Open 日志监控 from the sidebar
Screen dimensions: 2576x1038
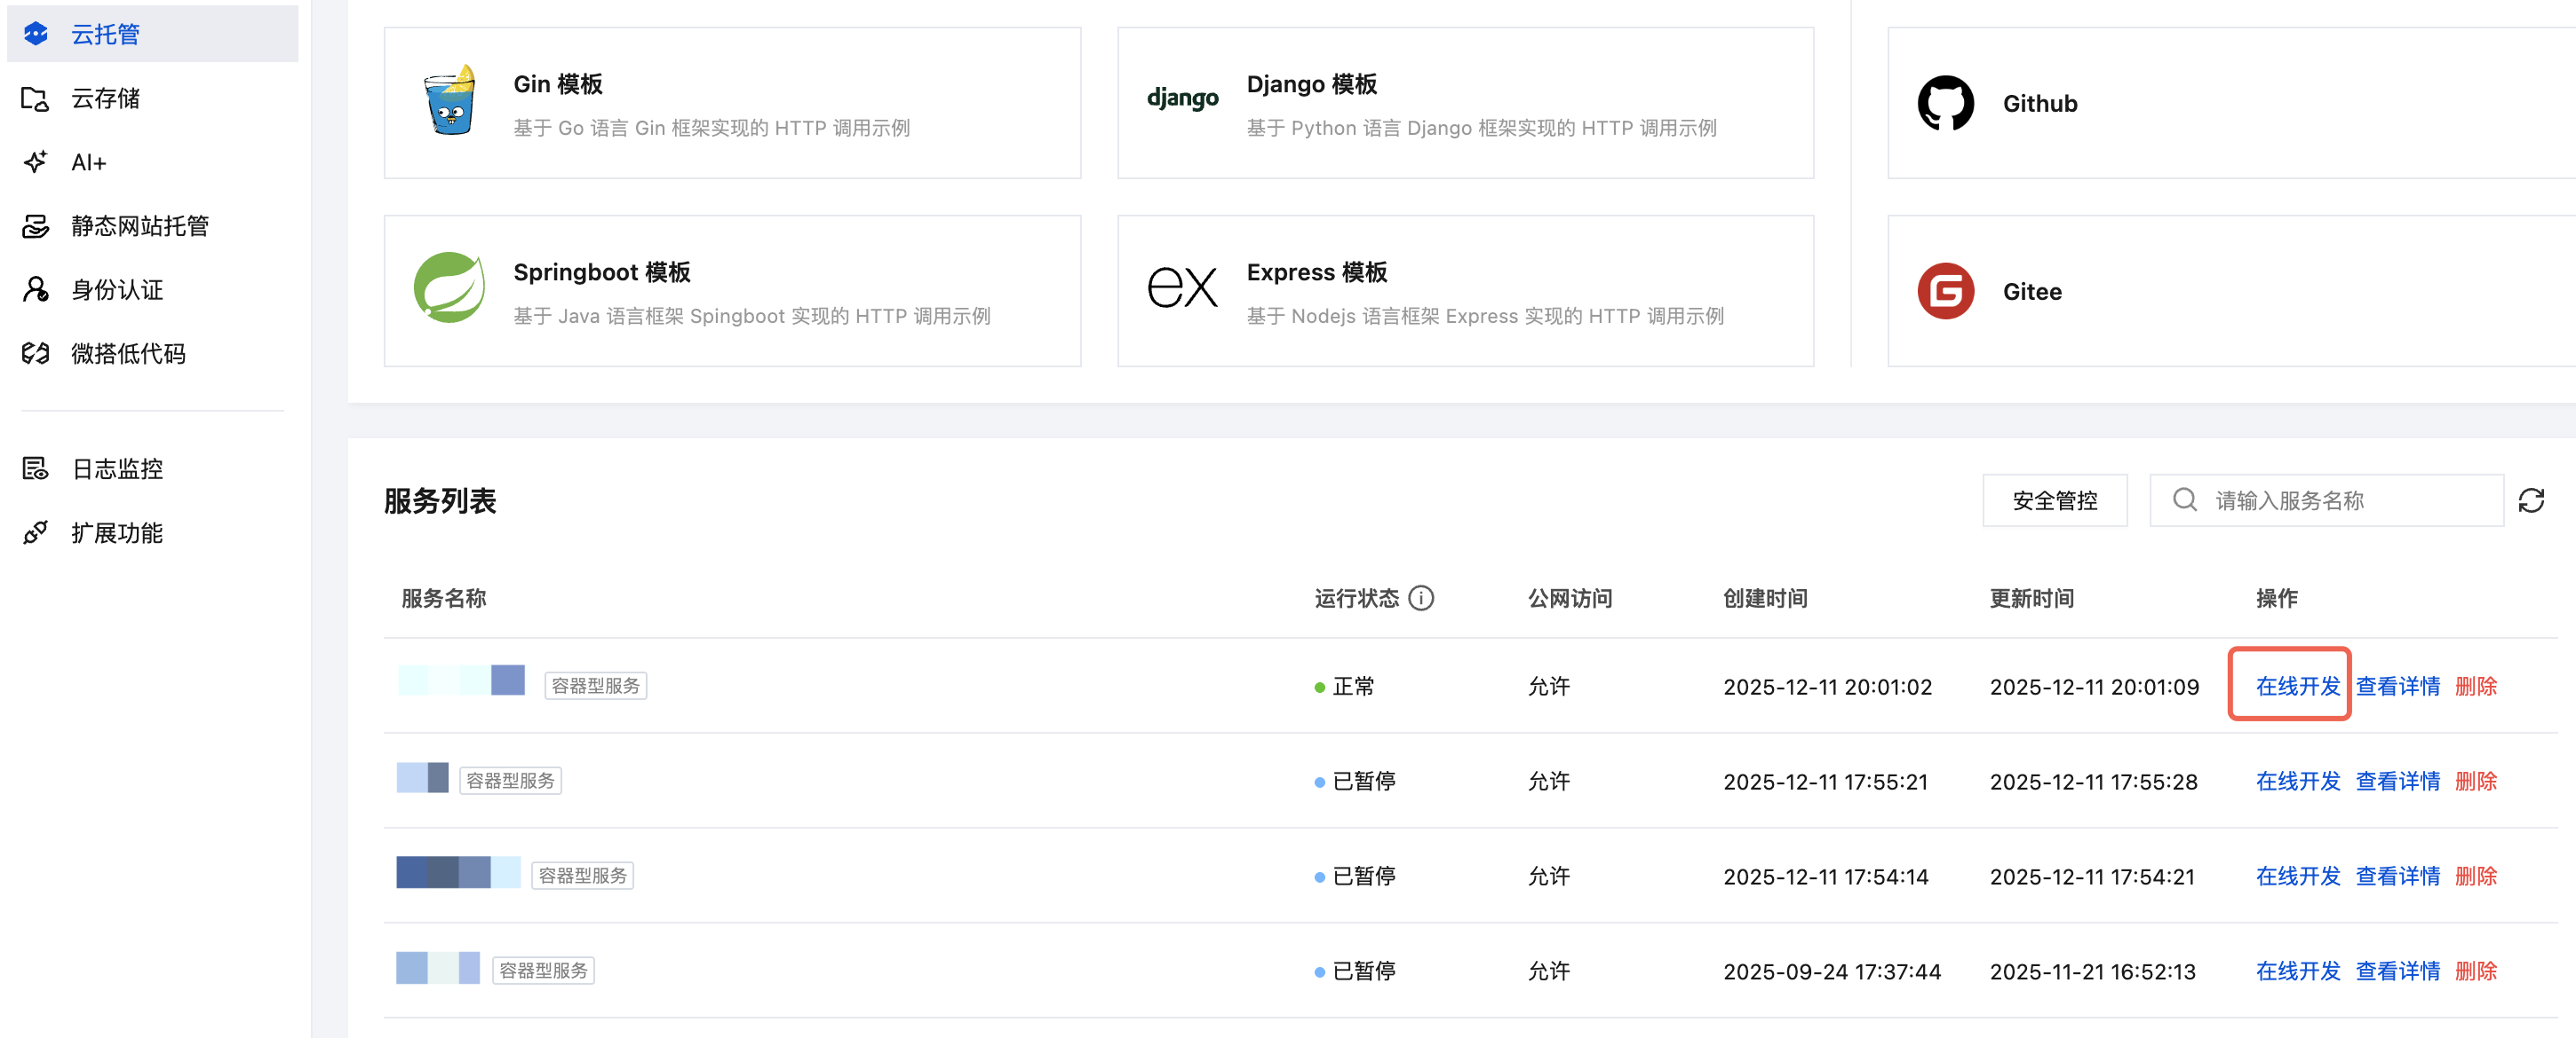(117, 468)
